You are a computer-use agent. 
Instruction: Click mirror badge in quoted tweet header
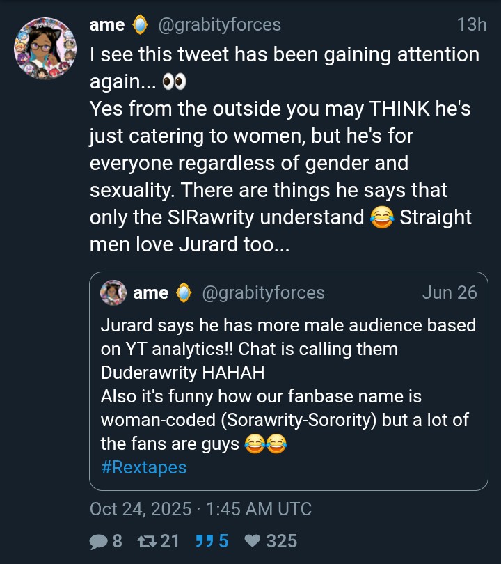[184, 292]
